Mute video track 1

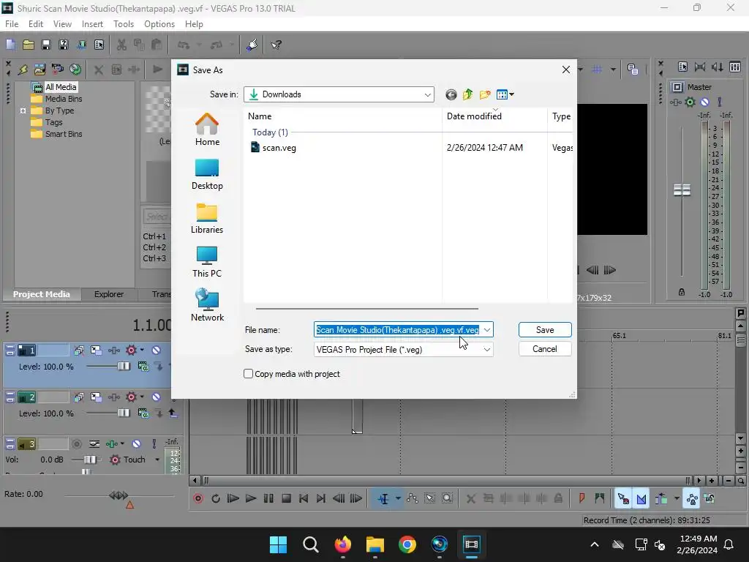[157, 351]
